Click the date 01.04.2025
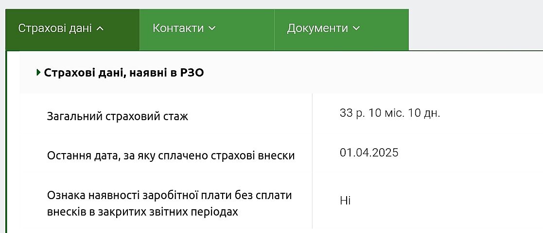The image size is (543, 233). (x=369, y=153)
